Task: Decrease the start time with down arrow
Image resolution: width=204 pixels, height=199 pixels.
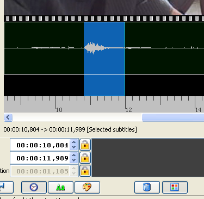Action: click(73, 147)
